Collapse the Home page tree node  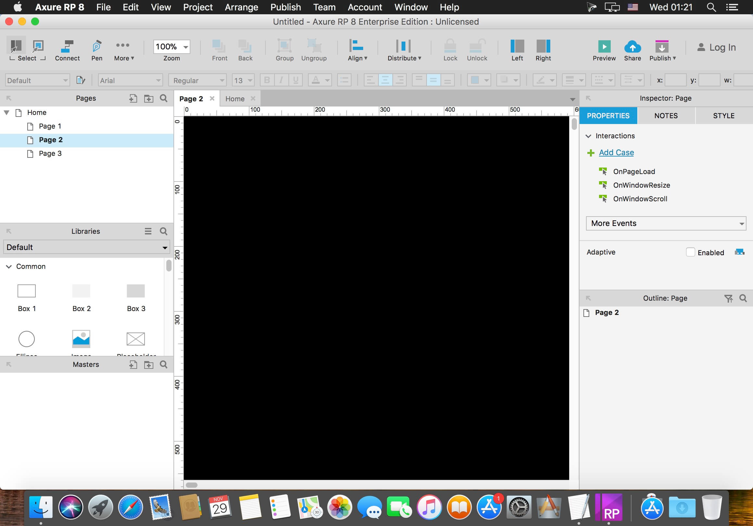6,112
